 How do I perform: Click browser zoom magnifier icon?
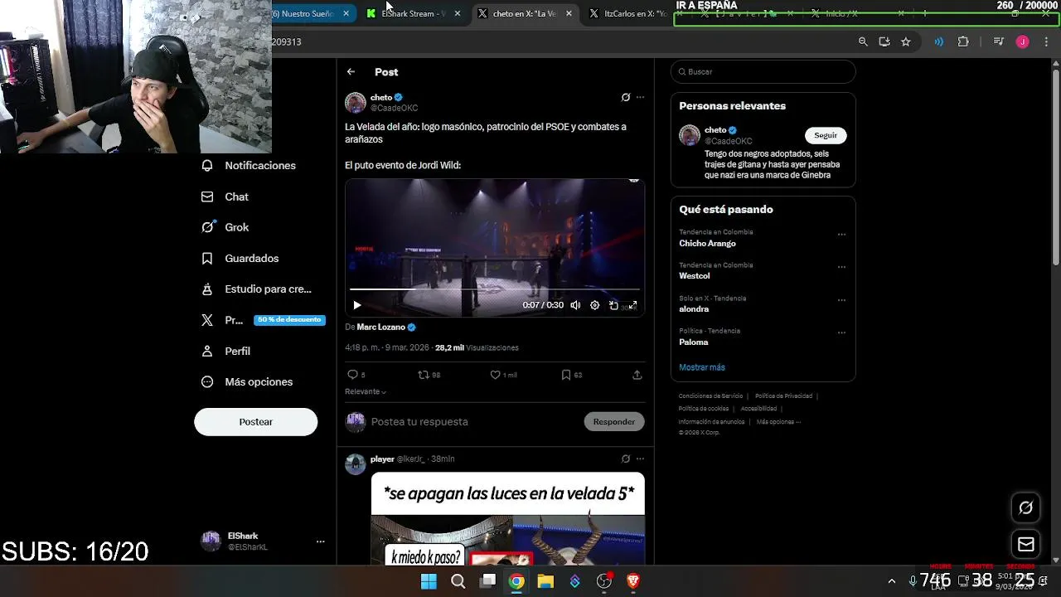click(x=863, y=41)
